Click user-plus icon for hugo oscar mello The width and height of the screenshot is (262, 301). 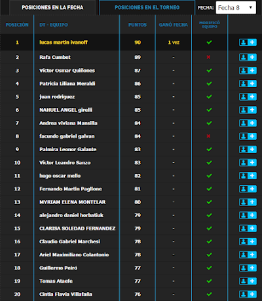[248, 176]
